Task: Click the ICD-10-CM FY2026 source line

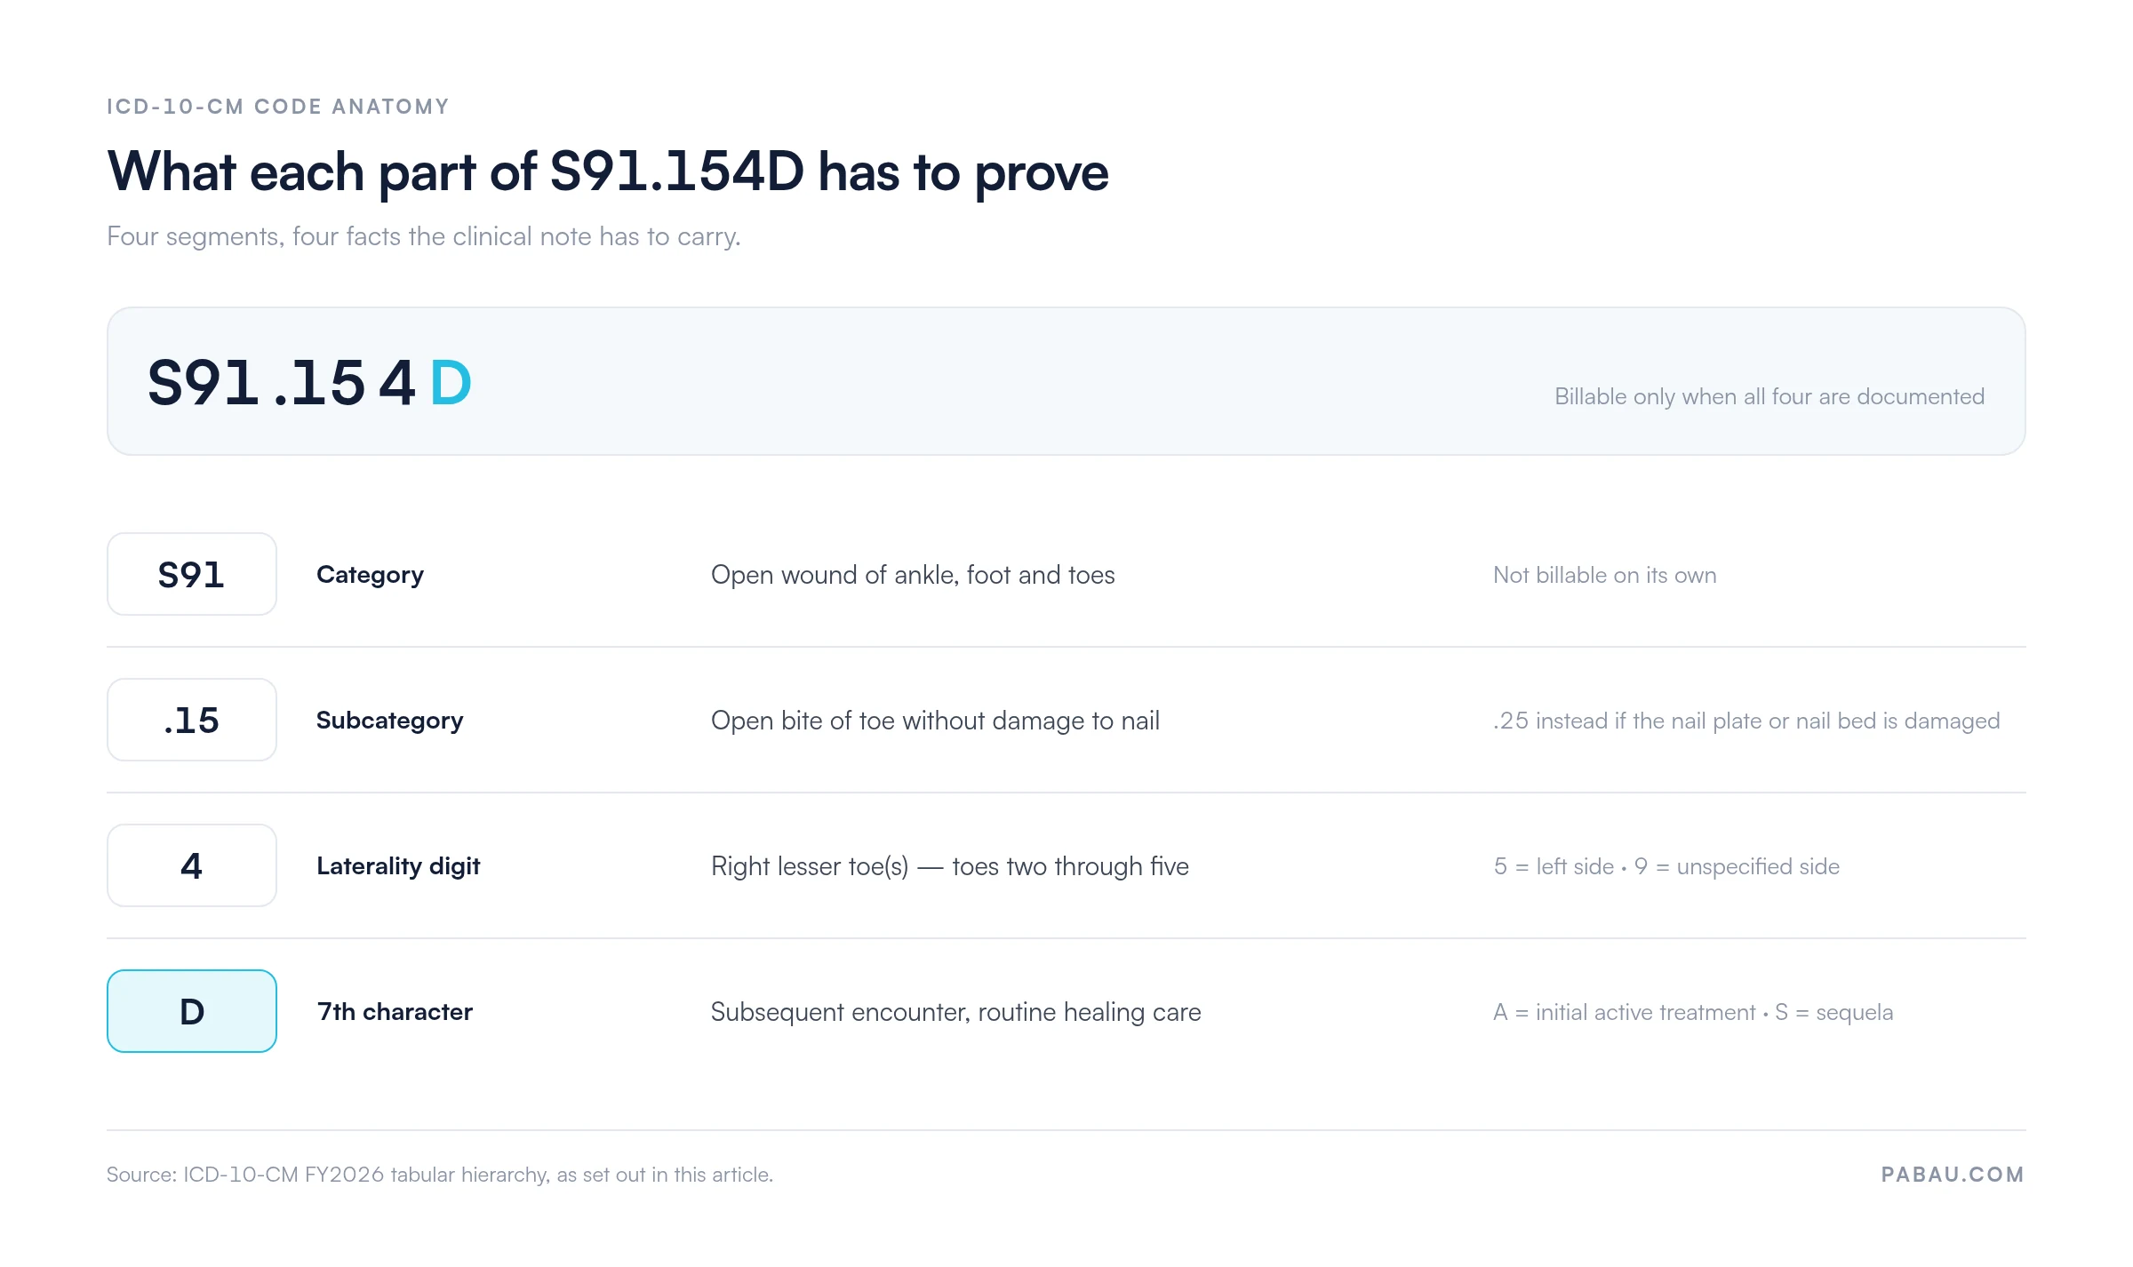Action: coord(440,1175)
